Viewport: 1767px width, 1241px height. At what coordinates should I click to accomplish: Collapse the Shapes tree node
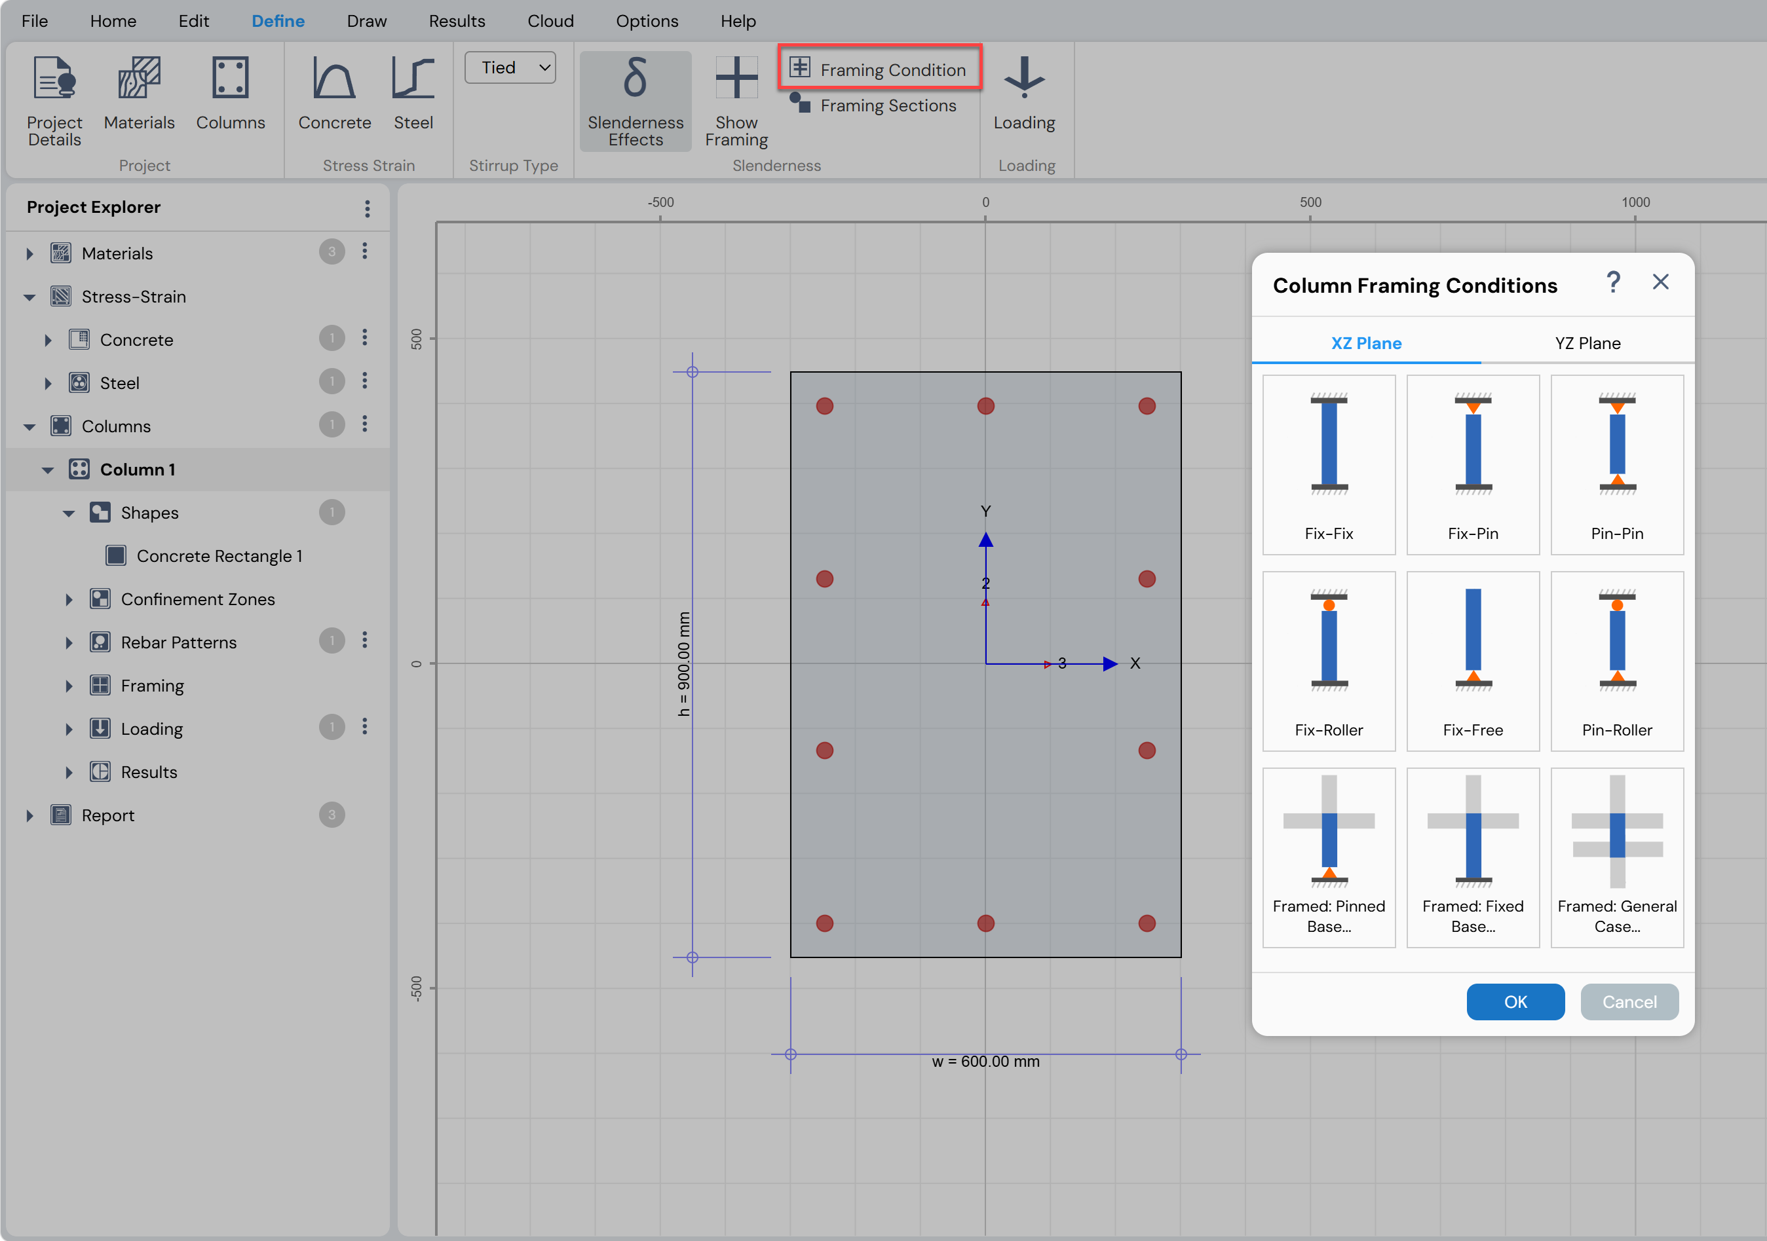[69, 513]
